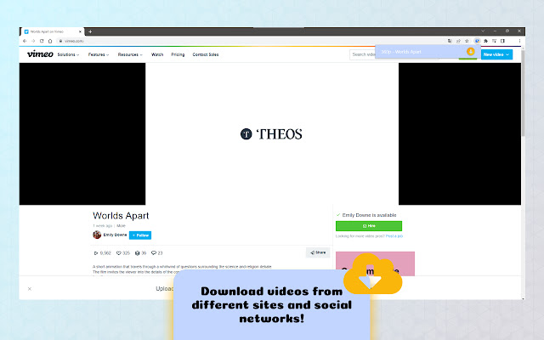This screenshot has height=340, width=544.
Task: Open the media control icon in toolbar
Action: click(x=495, y=41)
